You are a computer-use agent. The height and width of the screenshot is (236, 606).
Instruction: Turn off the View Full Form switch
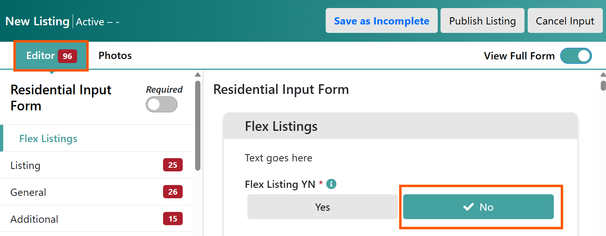[576, 56]
